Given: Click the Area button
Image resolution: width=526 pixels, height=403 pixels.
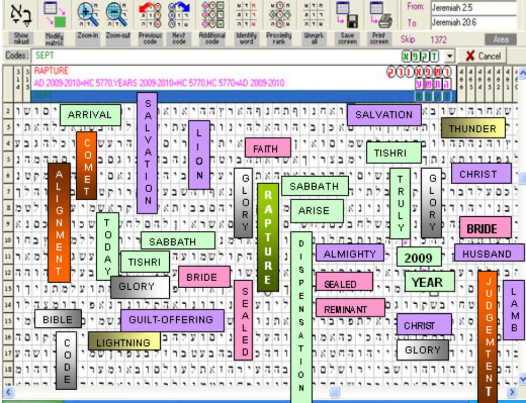Looking at the screenshot, I should tap(501, 40).
